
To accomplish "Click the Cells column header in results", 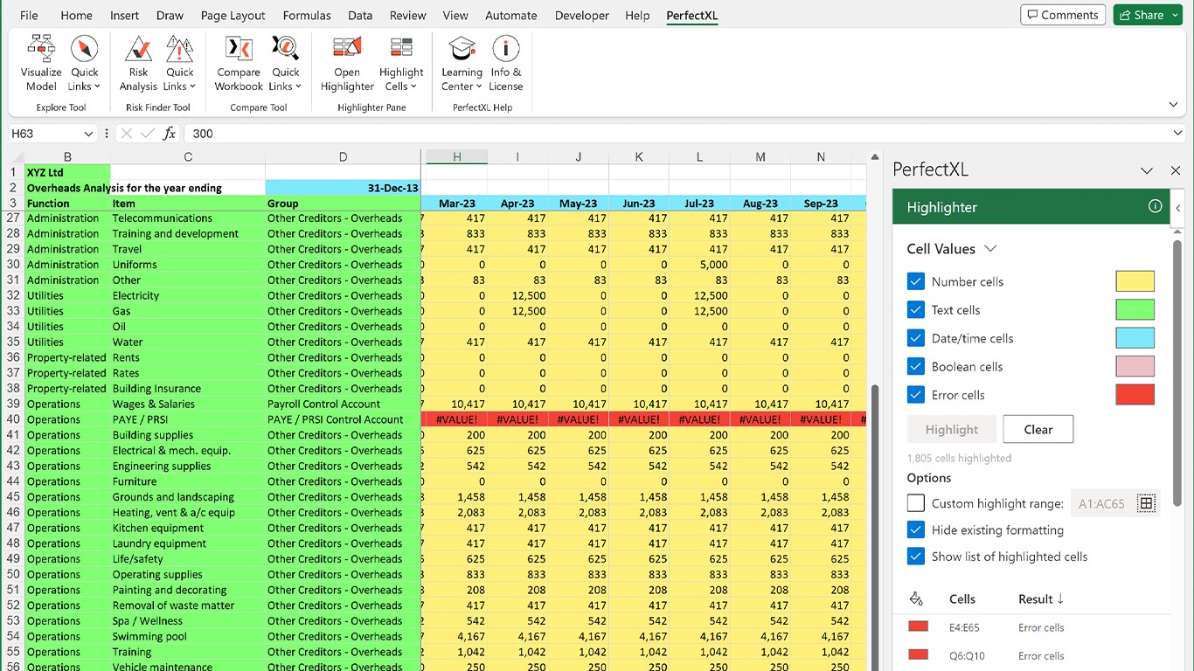I will [x=962, y=599].
